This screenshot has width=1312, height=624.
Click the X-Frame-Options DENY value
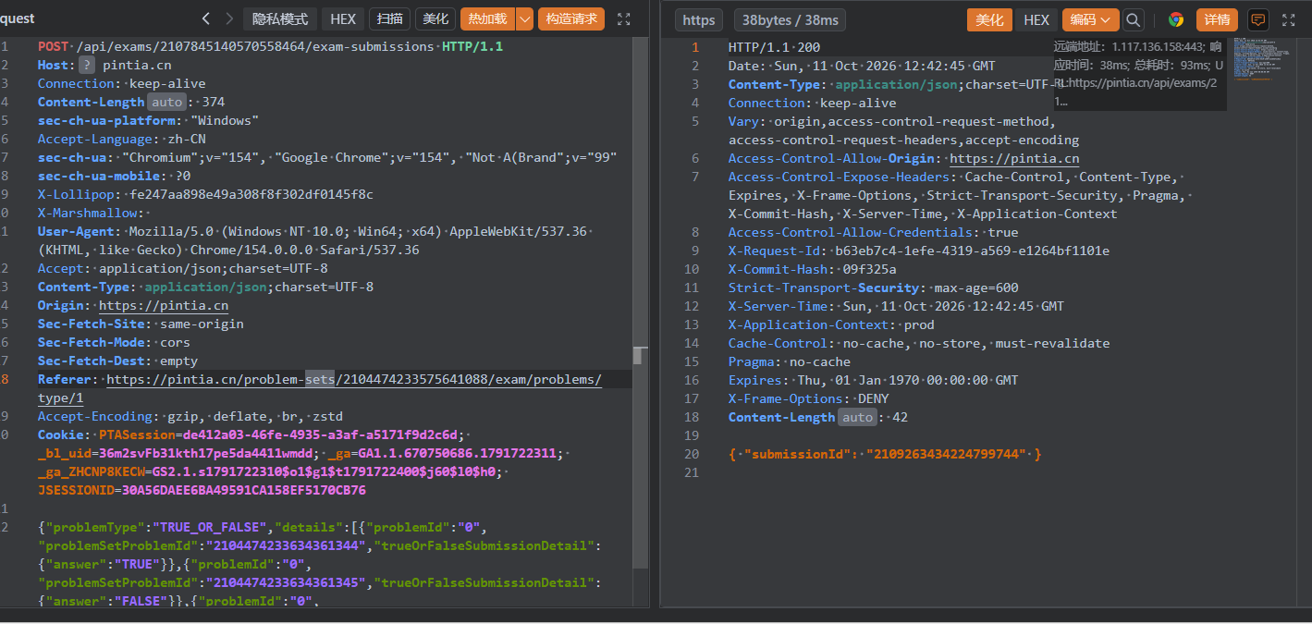coord(873,398)
